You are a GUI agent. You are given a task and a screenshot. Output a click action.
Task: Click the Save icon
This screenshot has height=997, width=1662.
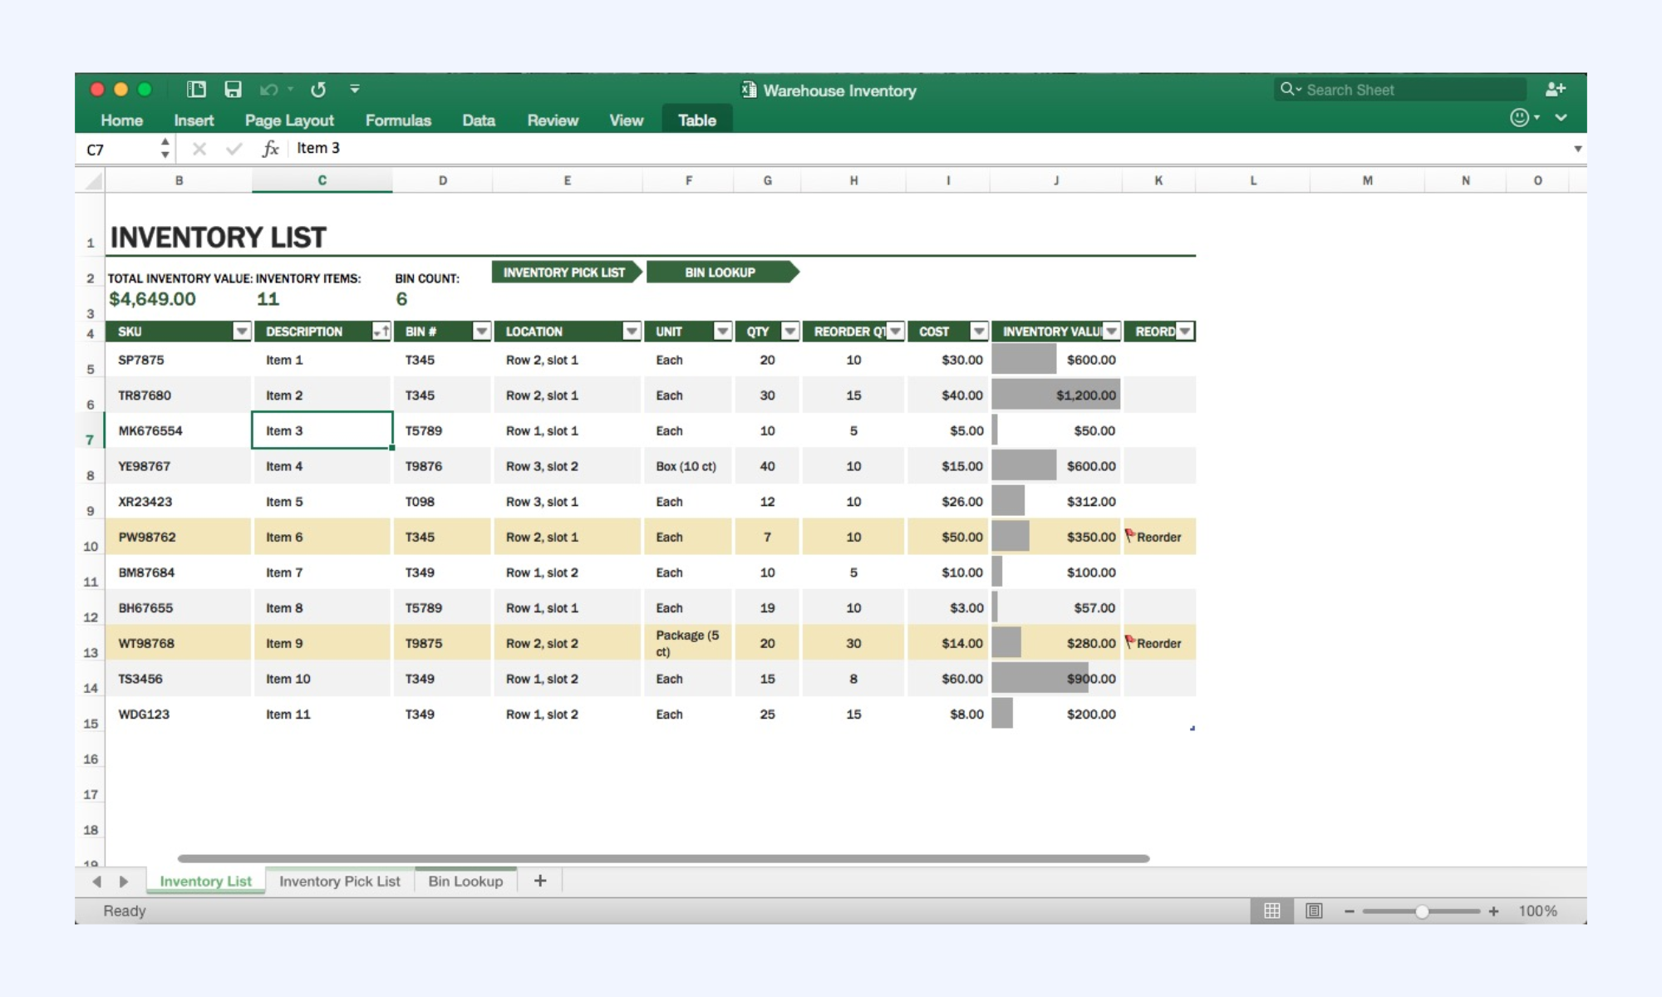(x=234, y=89)
